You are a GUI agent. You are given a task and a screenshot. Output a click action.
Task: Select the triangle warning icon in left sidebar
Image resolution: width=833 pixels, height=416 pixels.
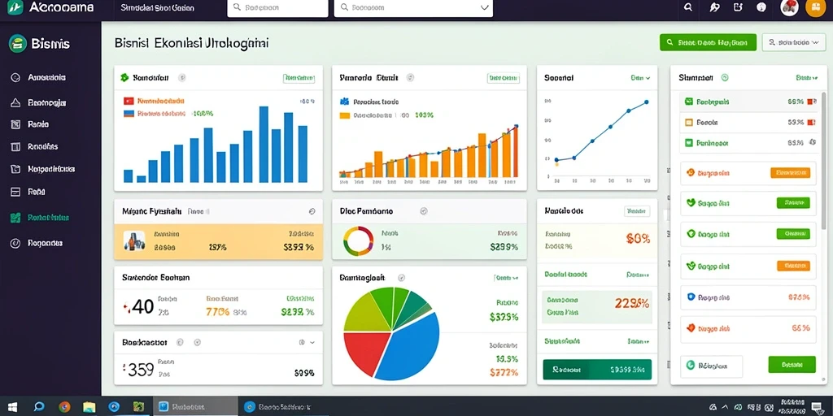pyautogui.click(x=15, y=102)
